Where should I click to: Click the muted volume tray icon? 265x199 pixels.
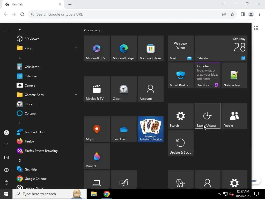click(x=231, y=194)
